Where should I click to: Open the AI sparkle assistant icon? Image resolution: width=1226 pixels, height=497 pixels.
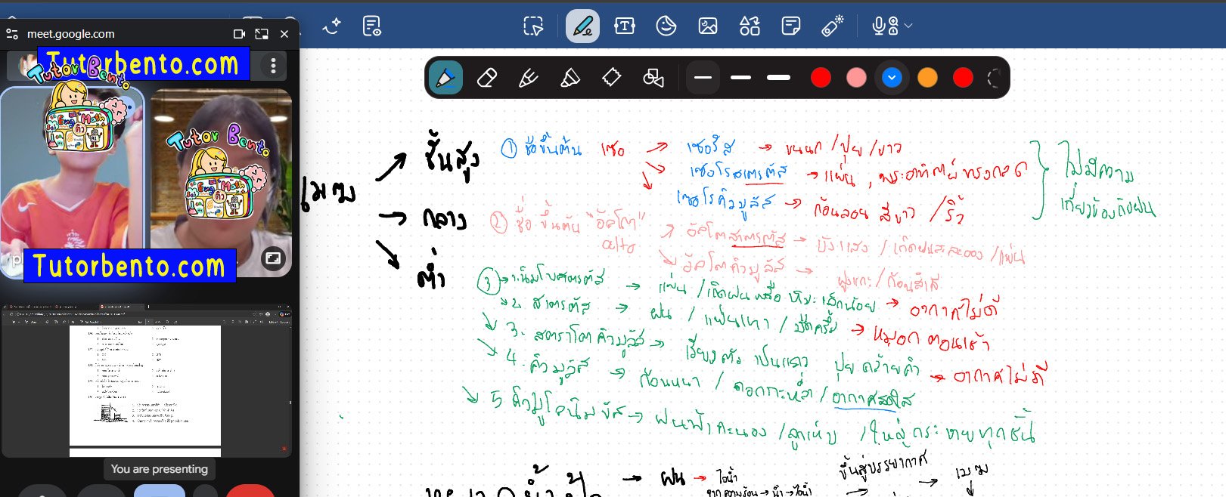(331, 26)
